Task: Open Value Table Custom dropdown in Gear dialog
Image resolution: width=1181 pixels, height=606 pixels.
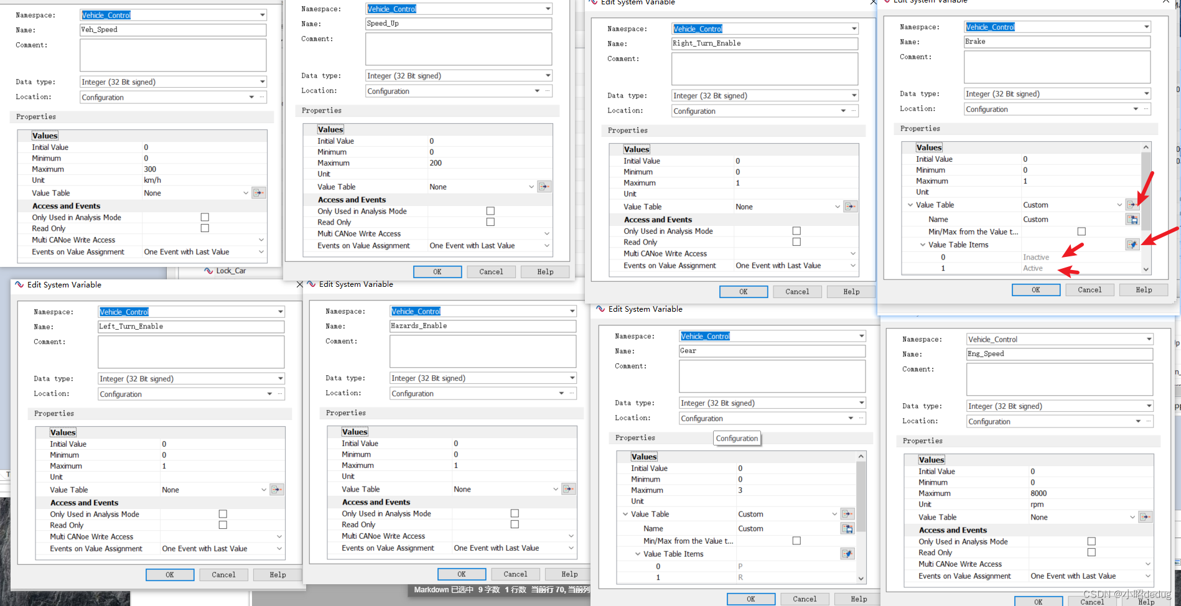Action: [x=834, y=514]
